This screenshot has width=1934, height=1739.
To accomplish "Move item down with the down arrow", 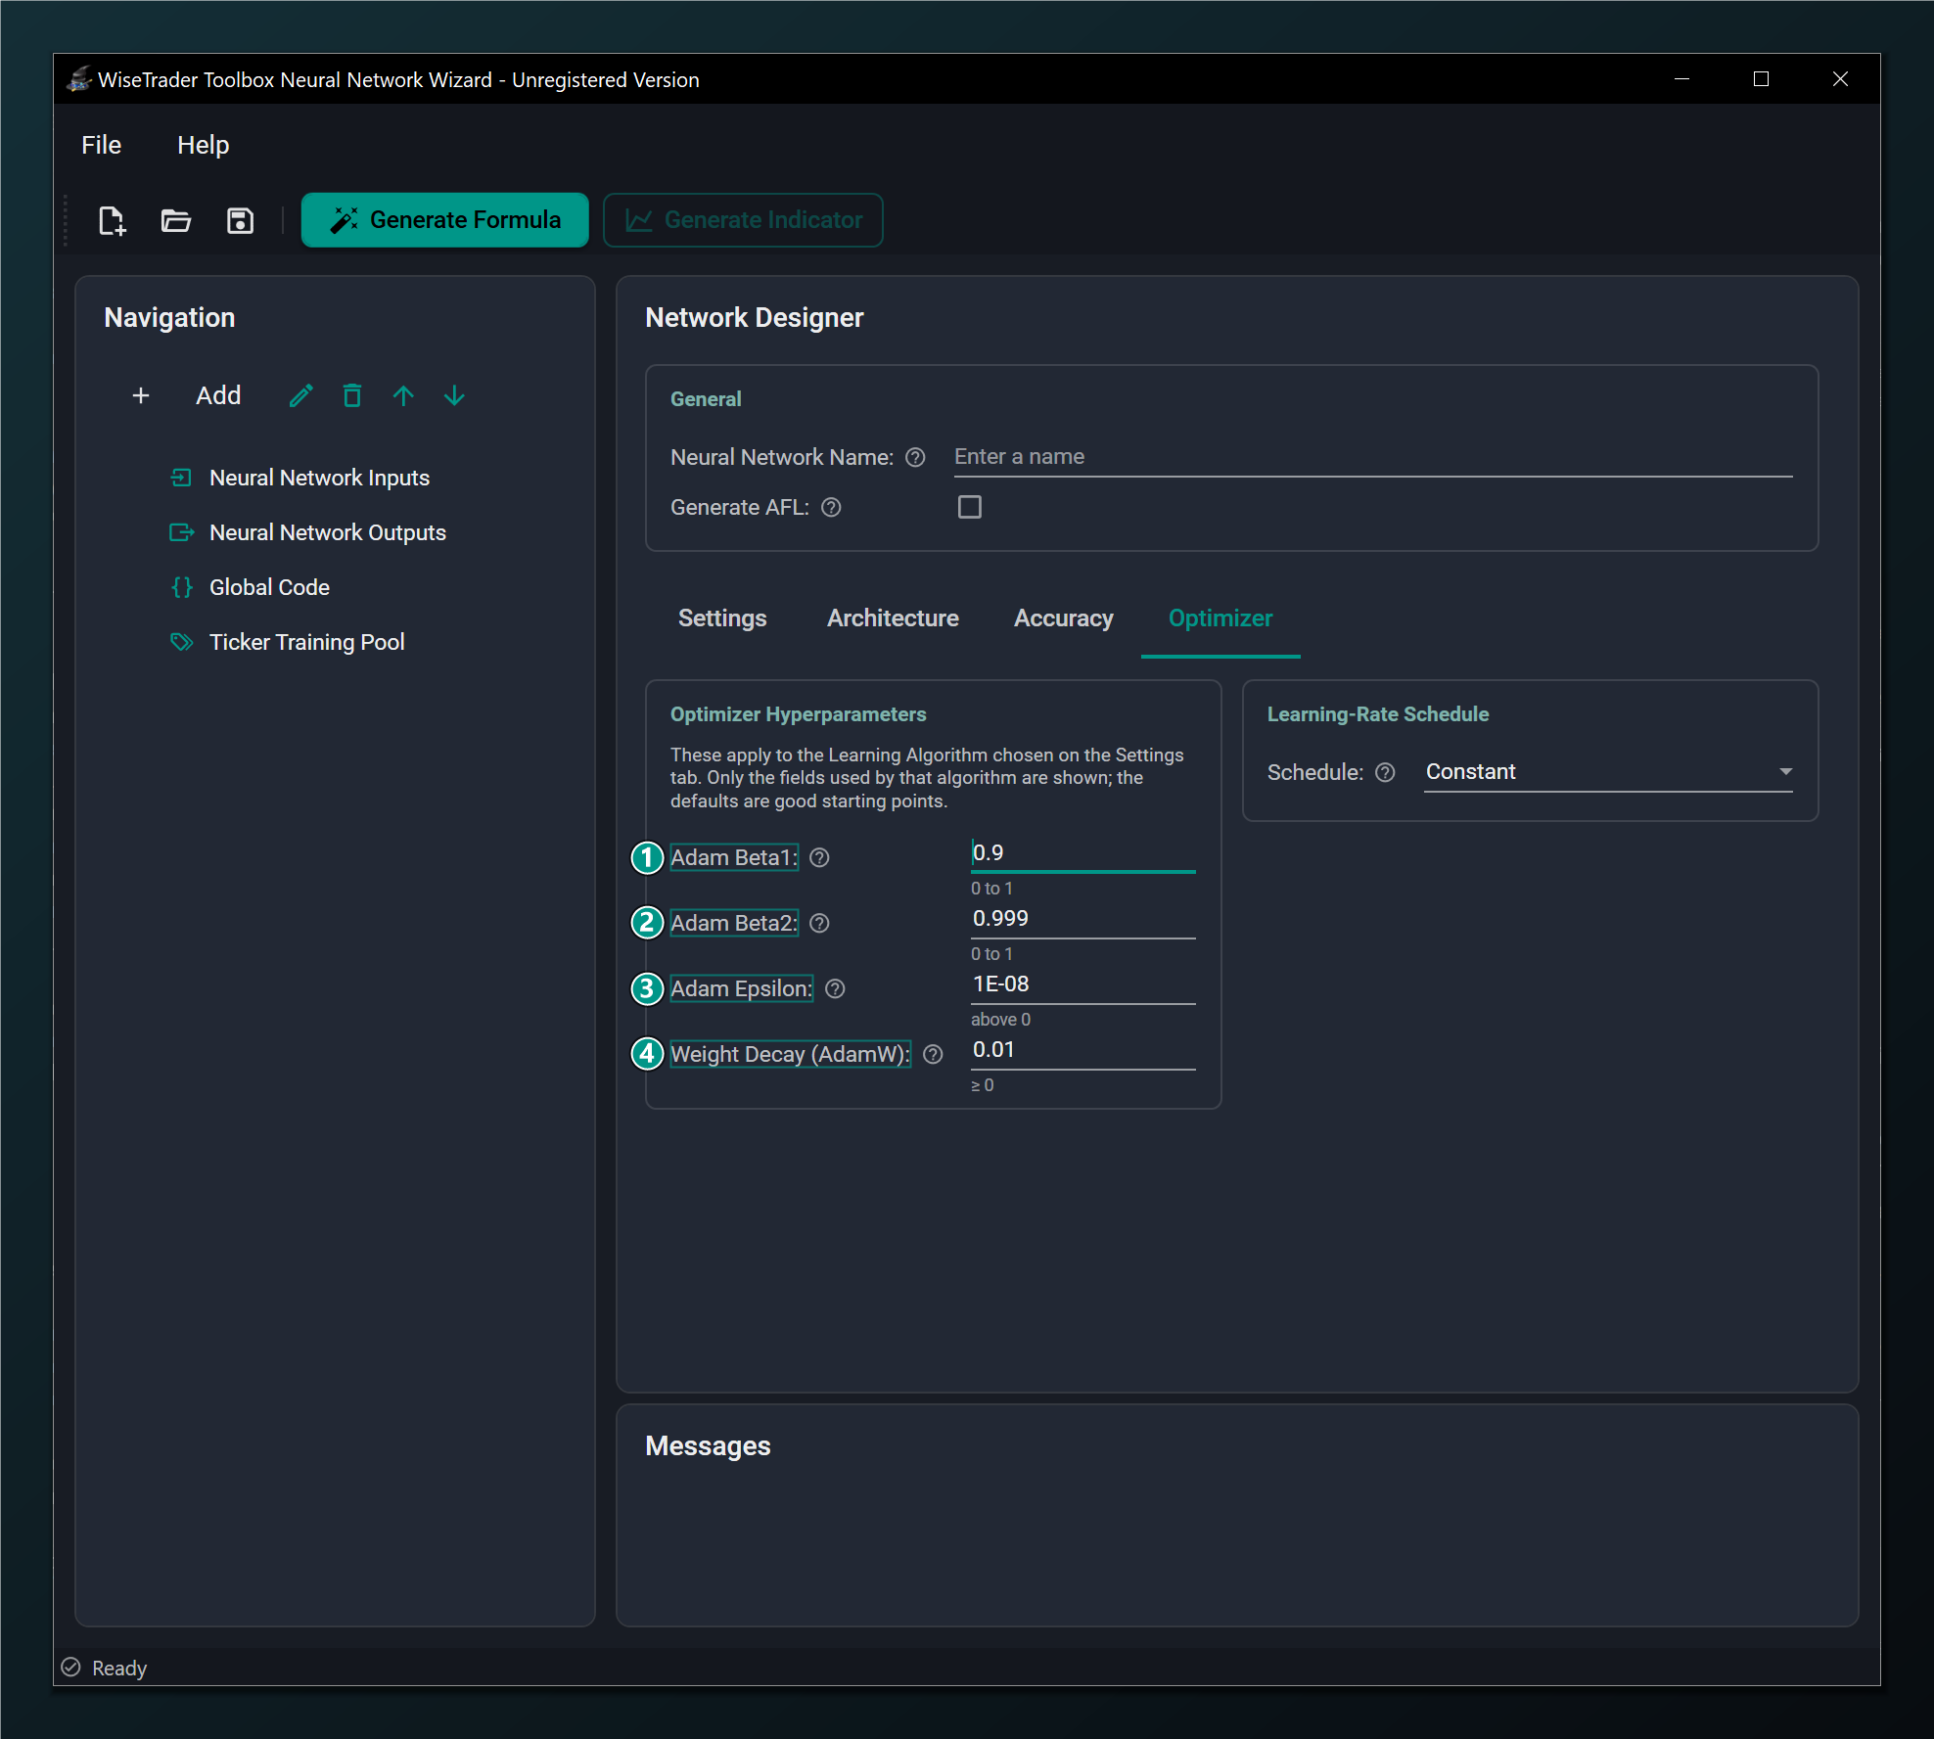I will pos(454,395).
